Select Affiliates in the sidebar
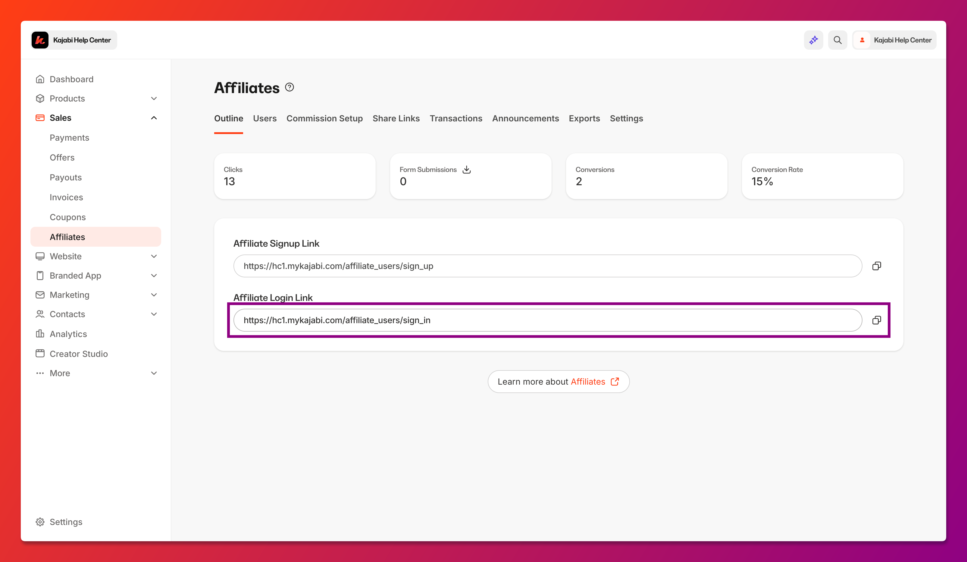967x562 pixels. pos(95,237)
